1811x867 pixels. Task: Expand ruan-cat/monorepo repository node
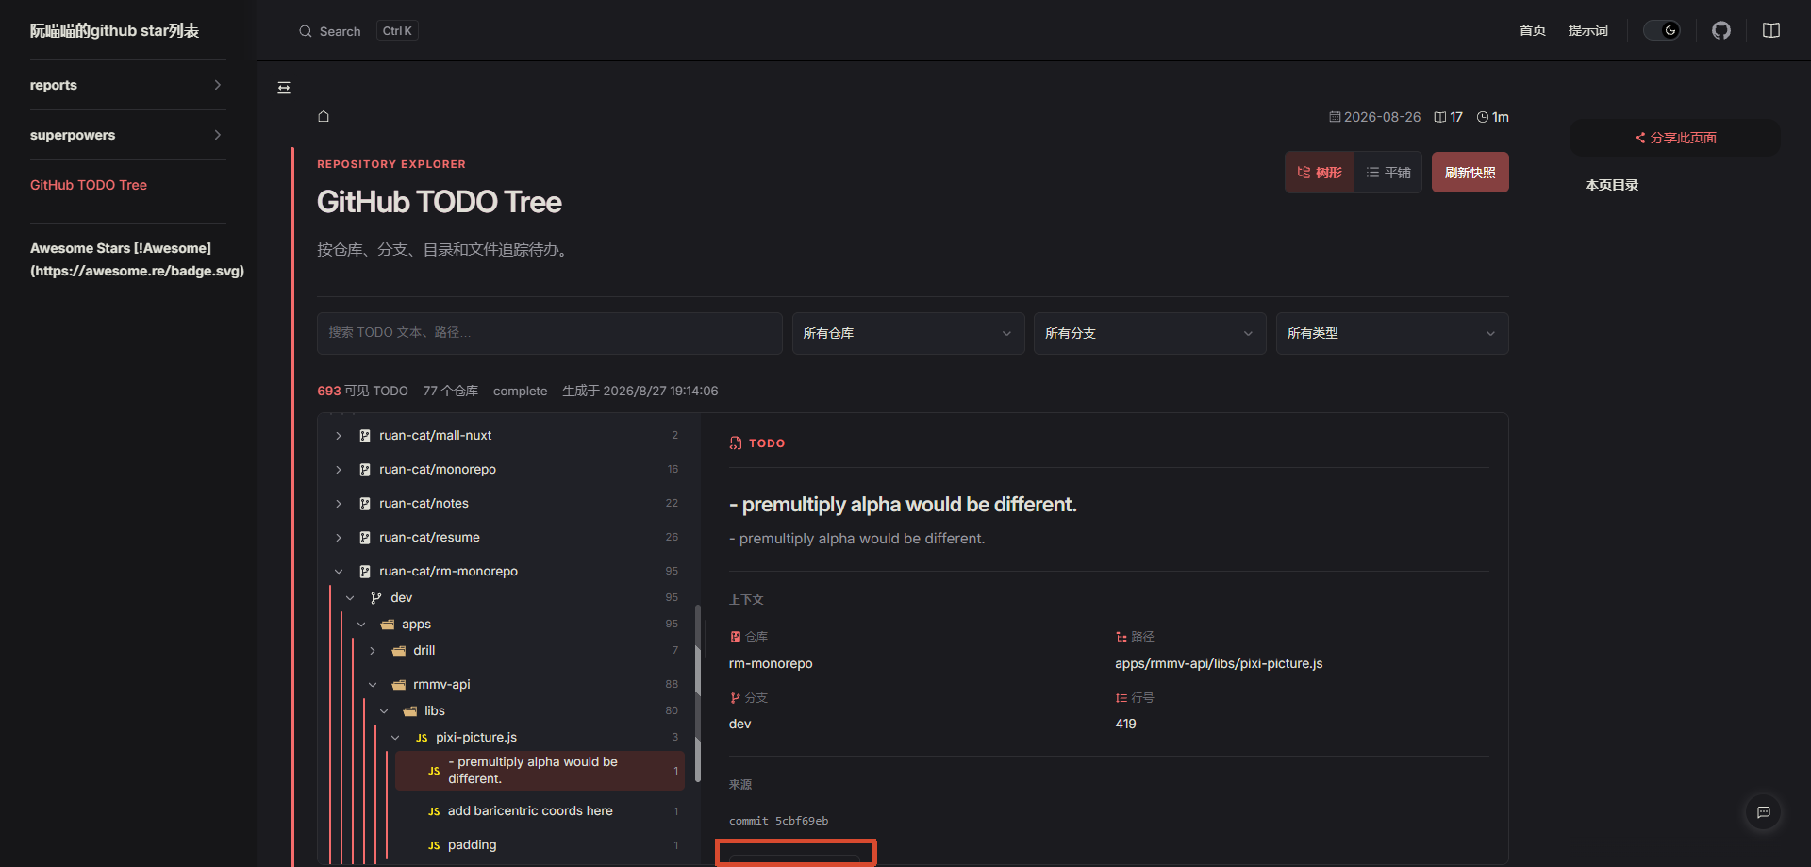tap(339, 470)
